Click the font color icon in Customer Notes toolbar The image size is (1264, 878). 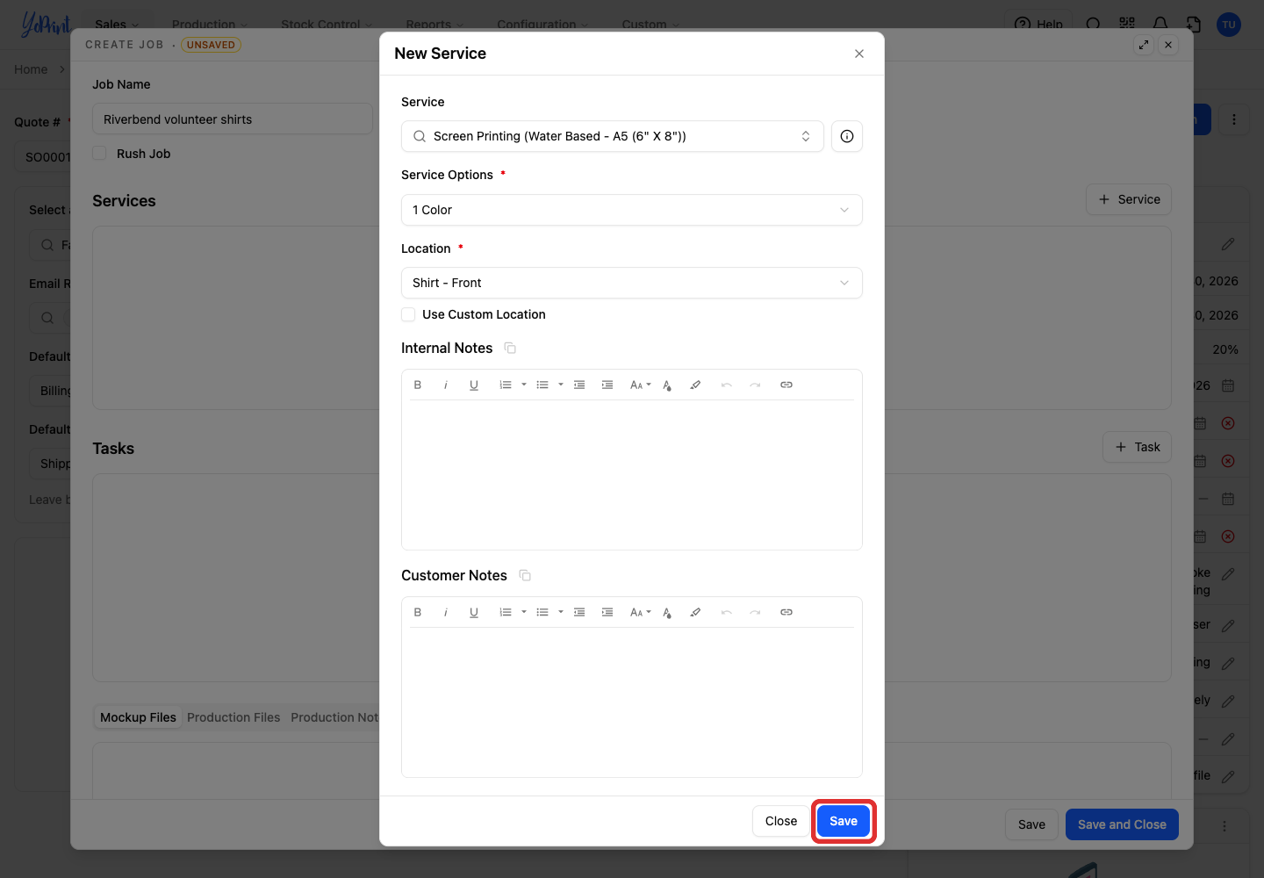(667, 612)
